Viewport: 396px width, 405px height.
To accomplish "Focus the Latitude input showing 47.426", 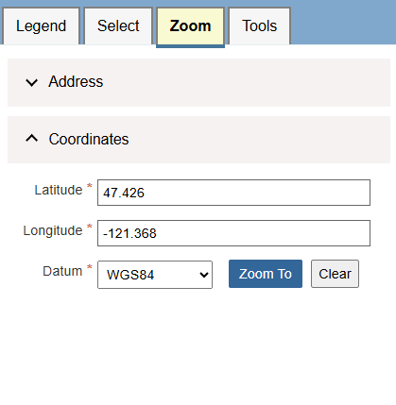I will pyautogui.click(x=233, y=193).
